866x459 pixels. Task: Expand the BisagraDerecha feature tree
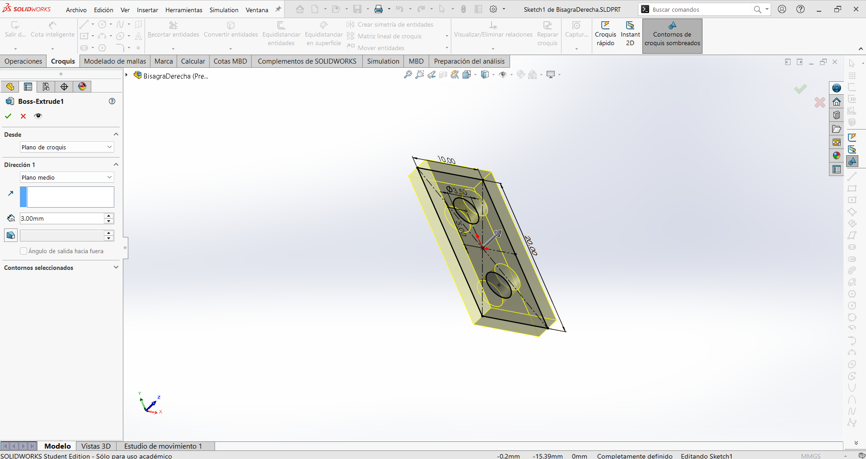(x=126, y=75)
